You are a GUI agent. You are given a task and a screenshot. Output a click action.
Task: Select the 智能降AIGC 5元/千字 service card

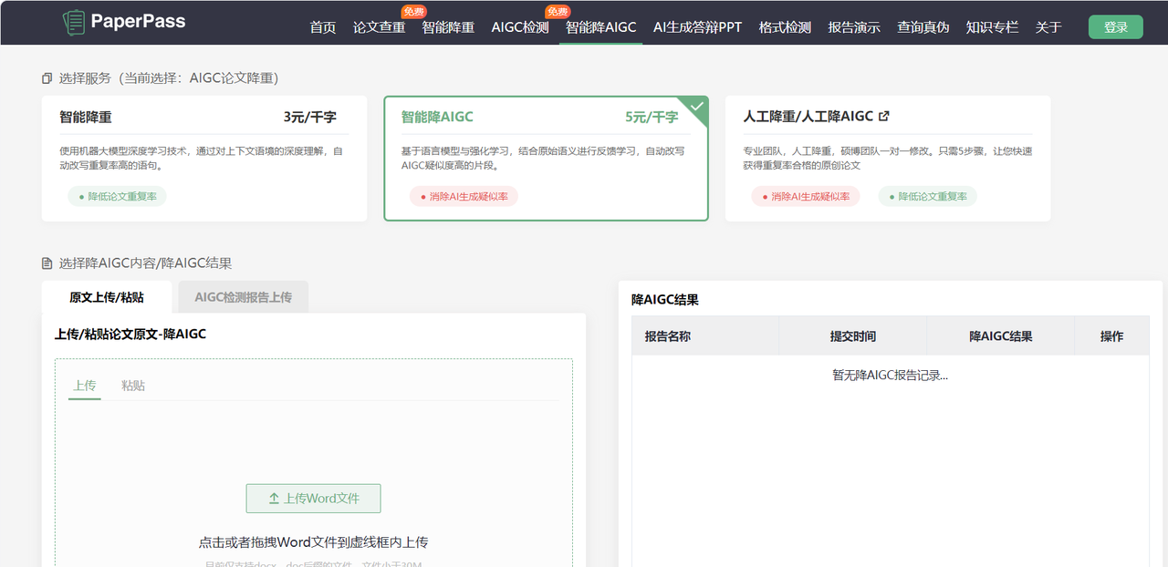pos(546,159)
